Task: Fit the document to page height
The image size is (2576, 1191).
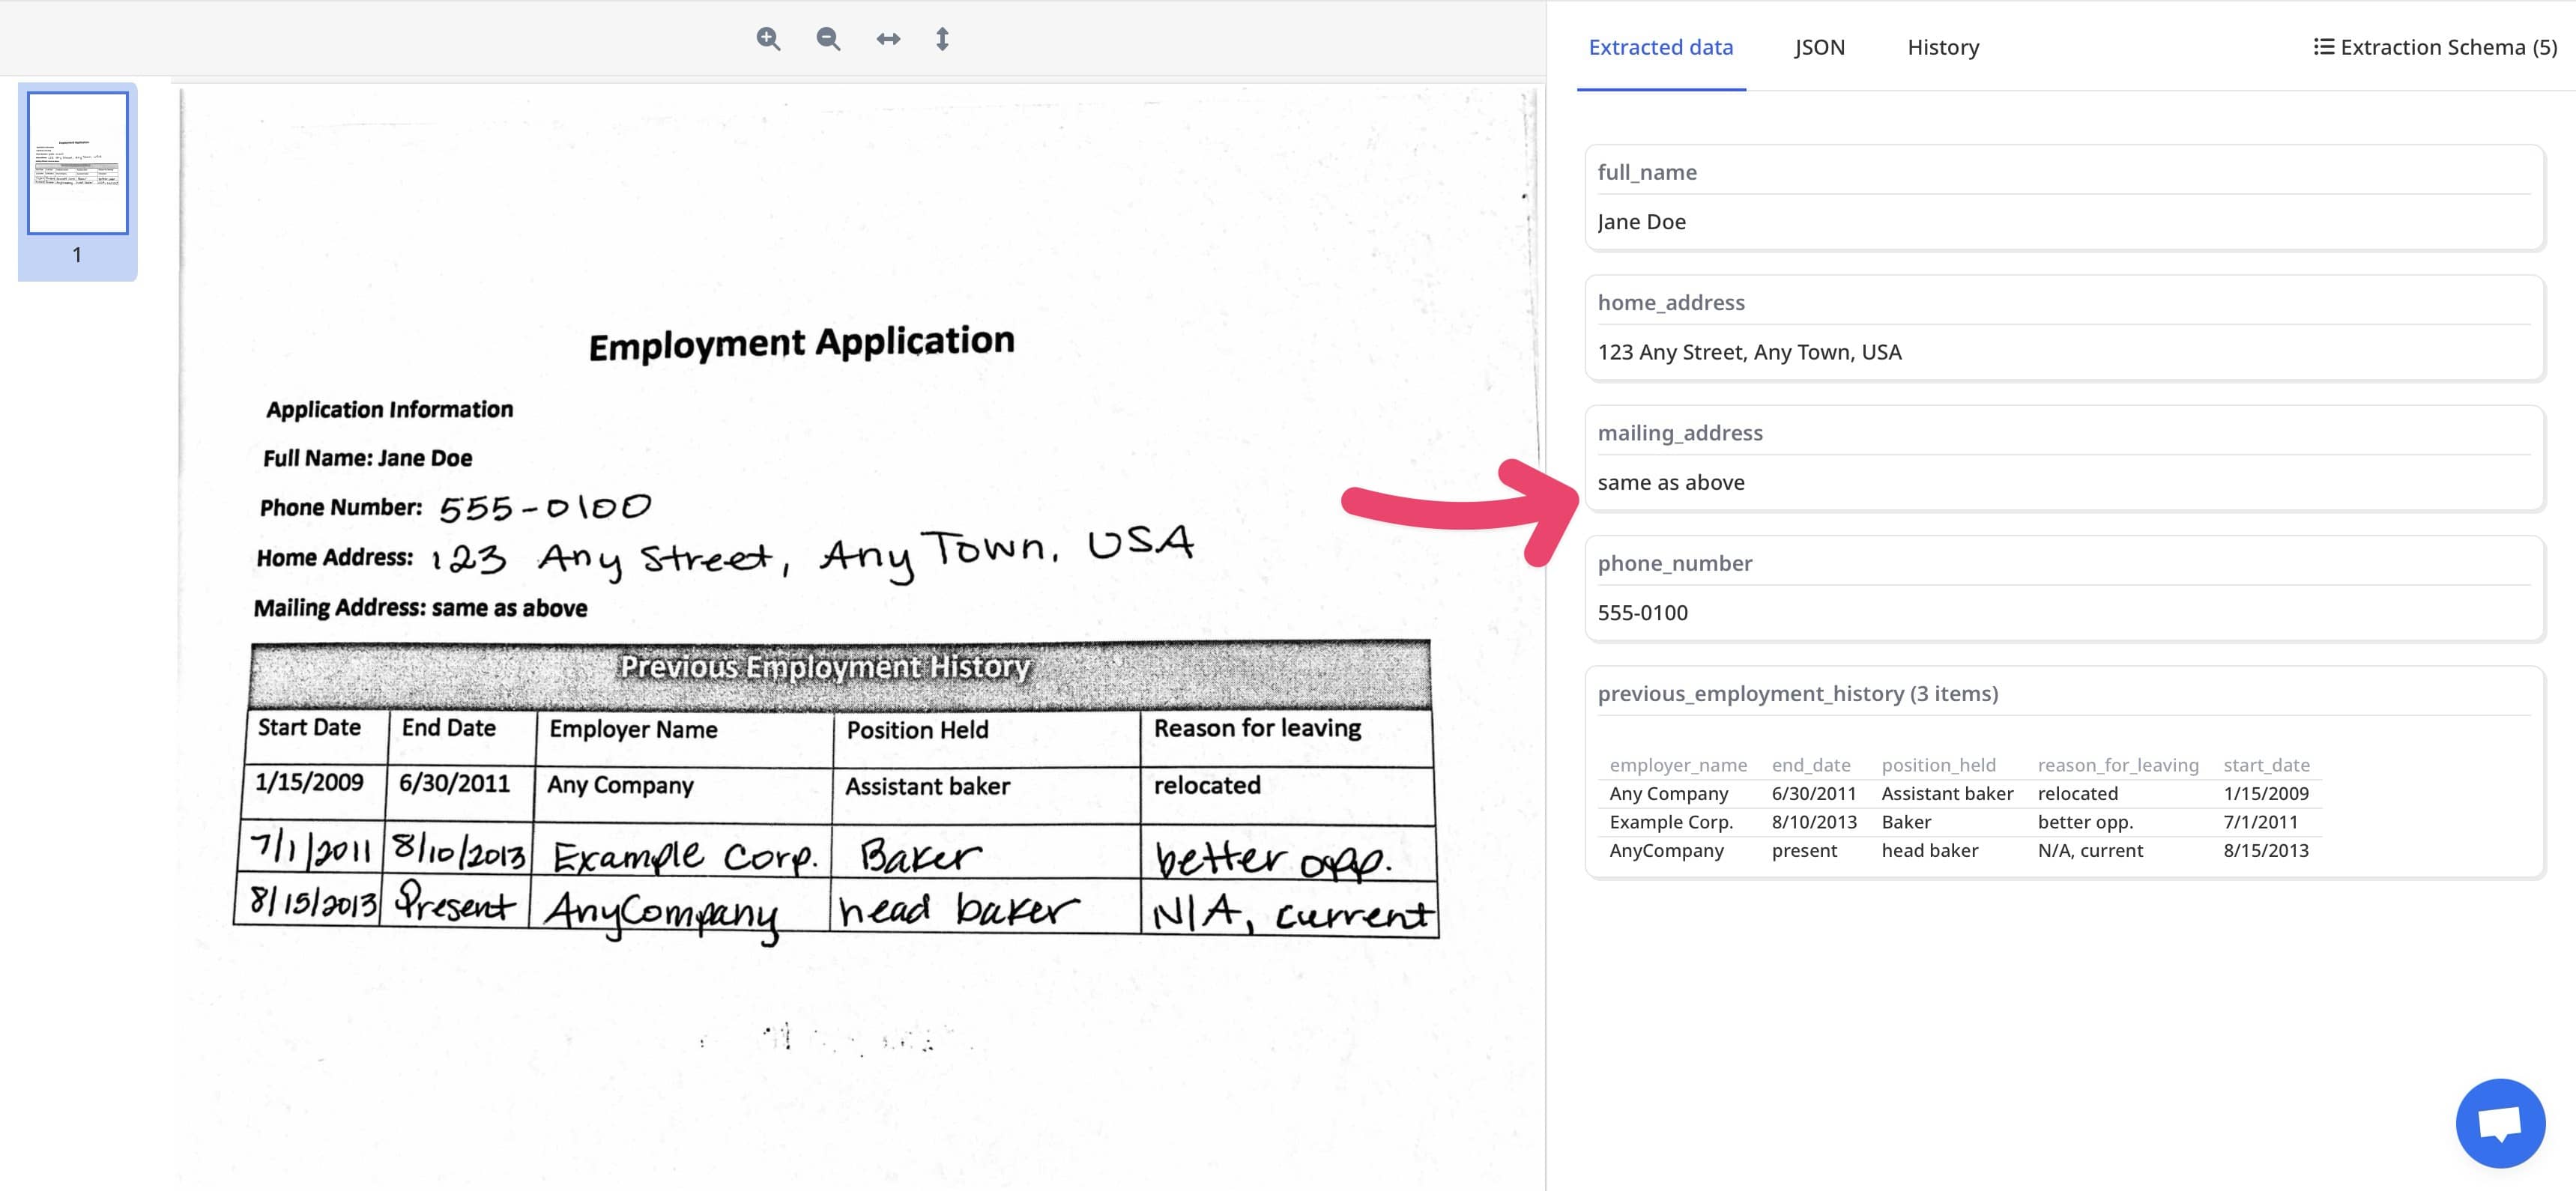Action: click(941, 39)
